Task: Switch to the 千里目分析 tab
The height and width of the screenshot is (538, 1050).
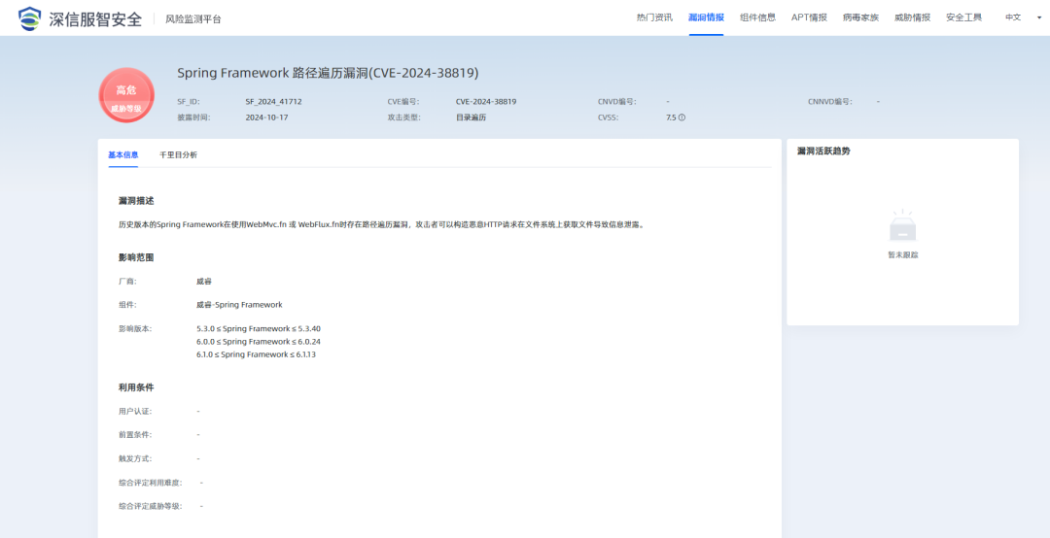Action: click(x=178, y=154)
